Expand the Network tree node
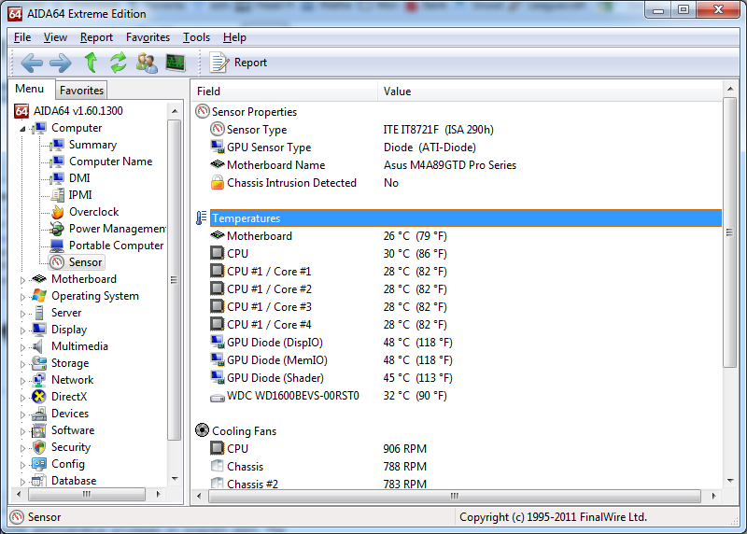Screen dimensions: 747x534 pos(22,380)
